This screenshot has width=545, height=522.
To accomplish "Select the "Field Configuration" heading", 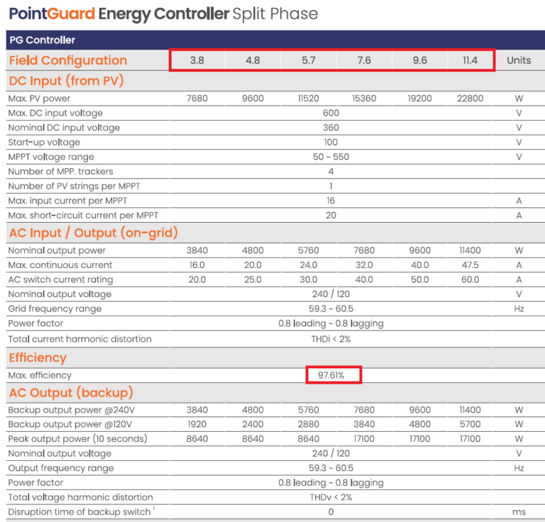I will 68,60.
